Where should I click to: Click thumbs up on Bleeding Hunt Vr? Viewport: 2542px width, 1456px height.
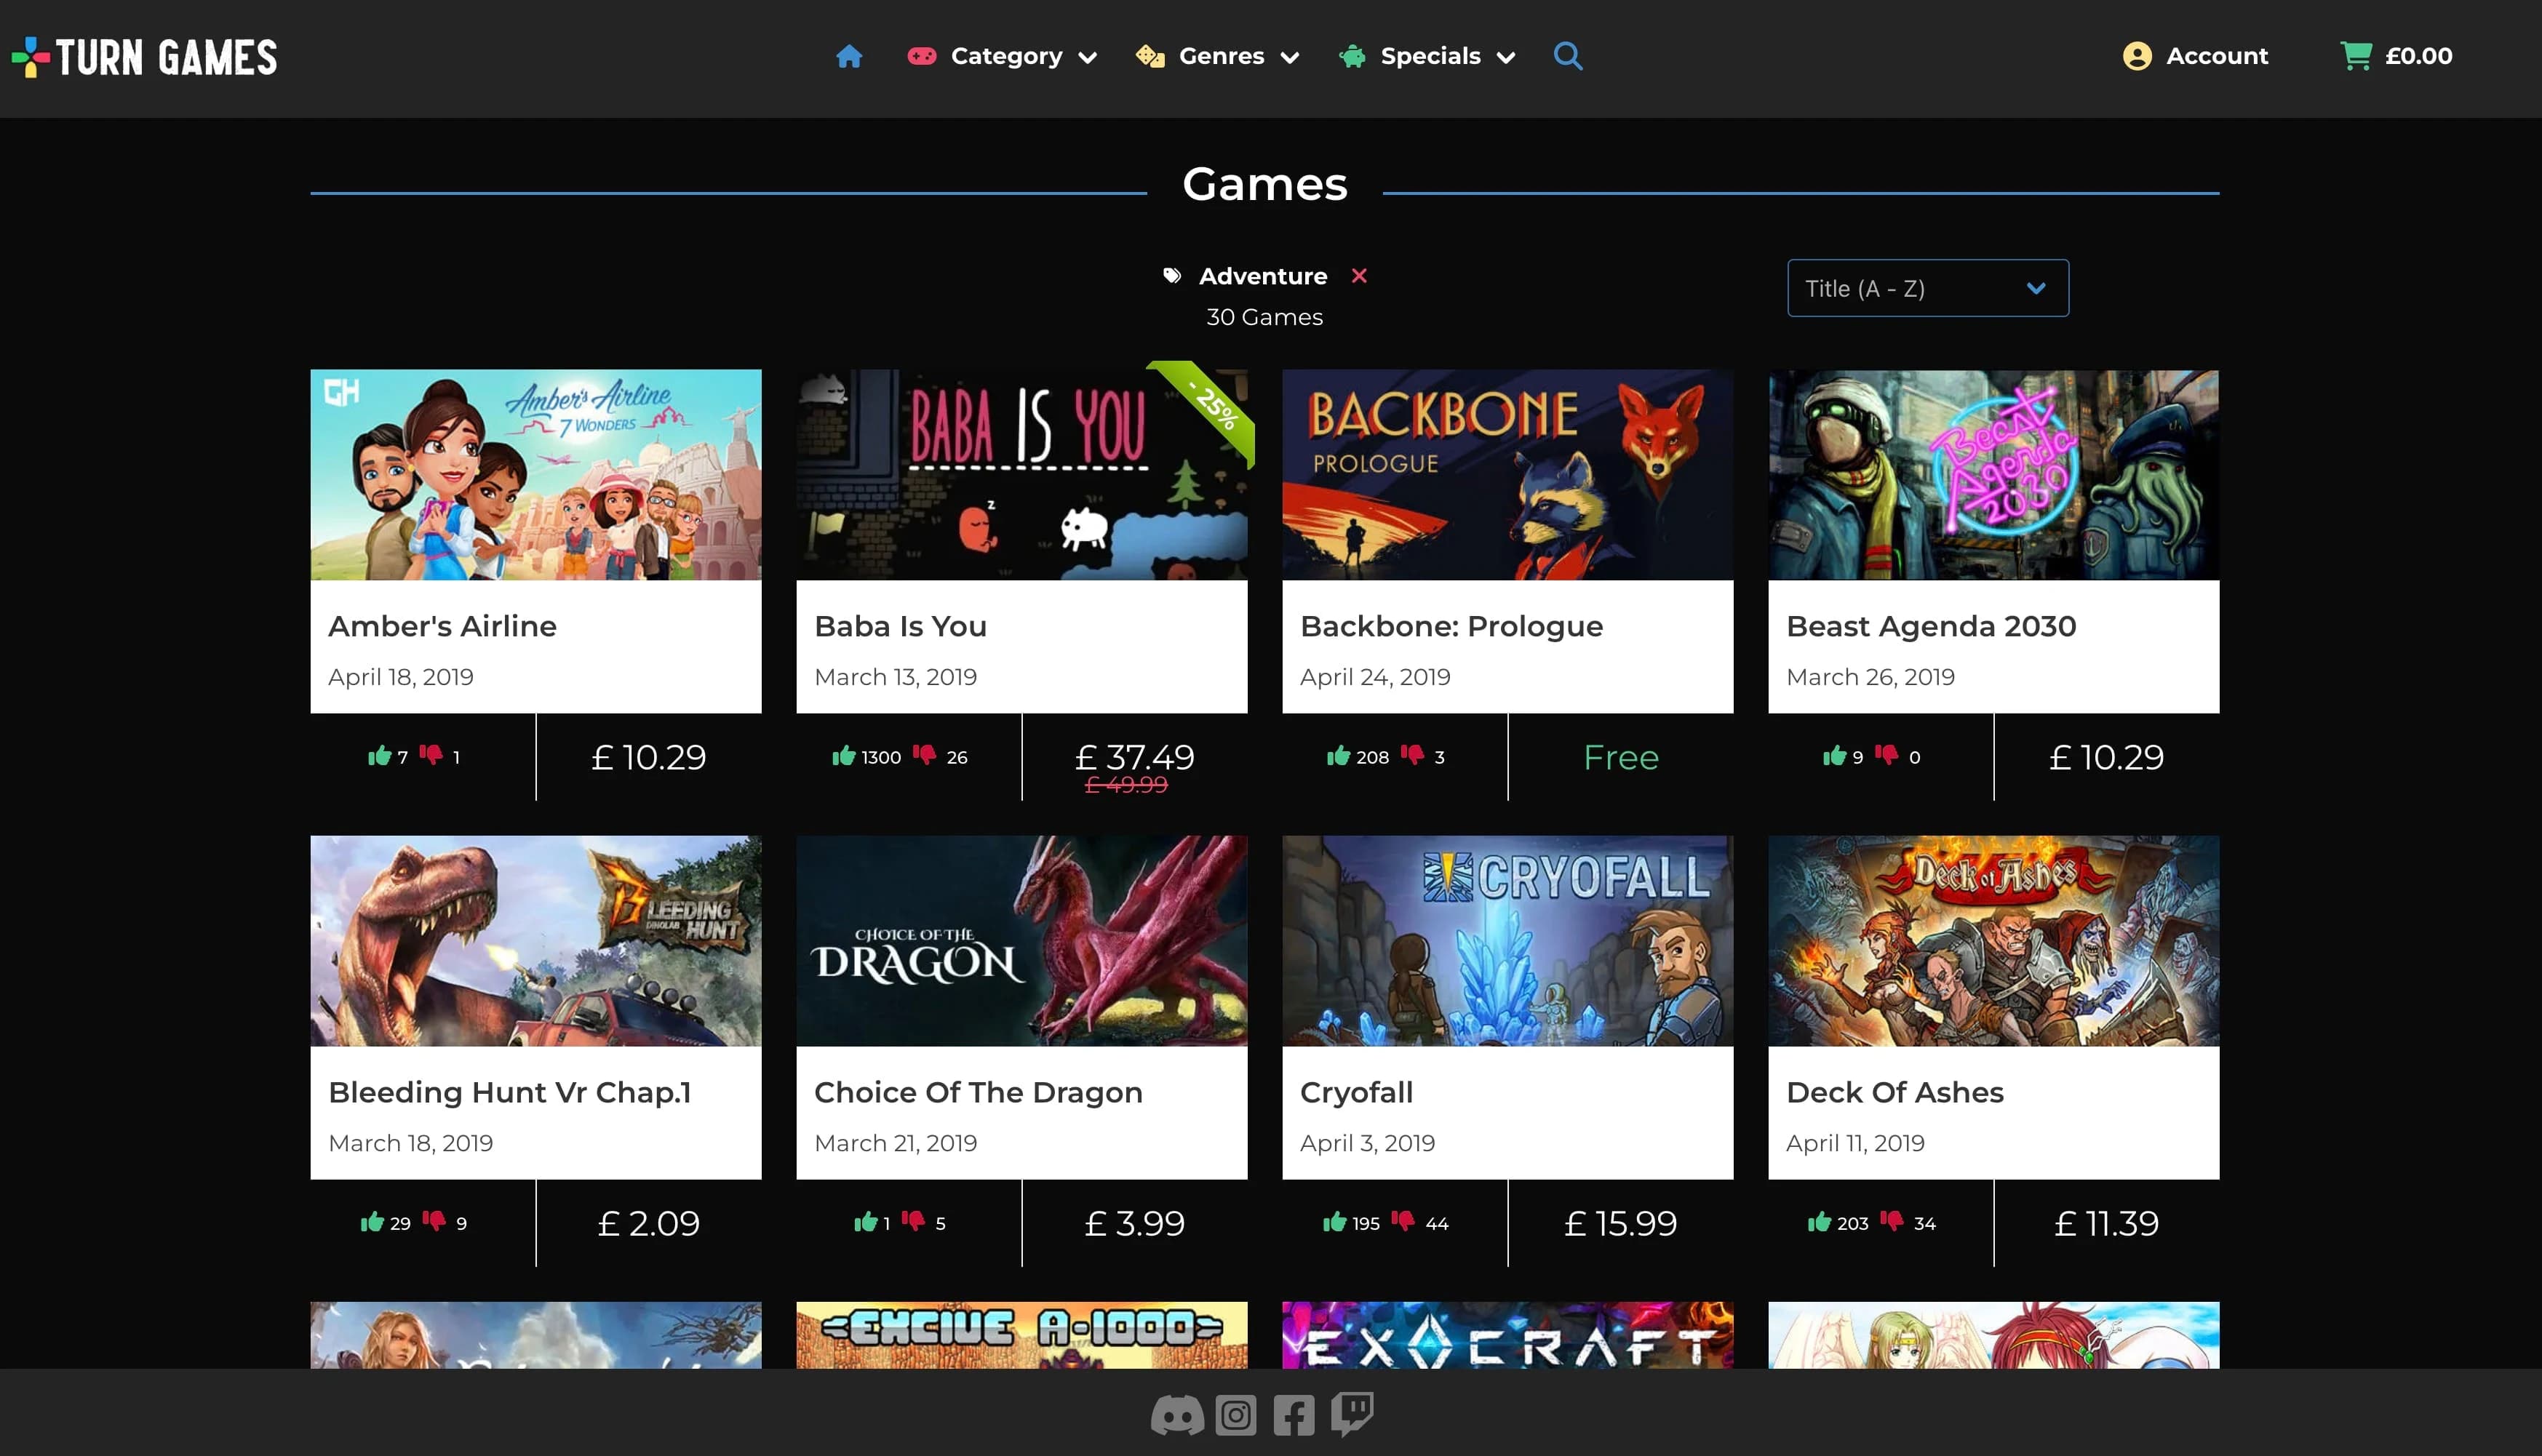(372, 1221)
